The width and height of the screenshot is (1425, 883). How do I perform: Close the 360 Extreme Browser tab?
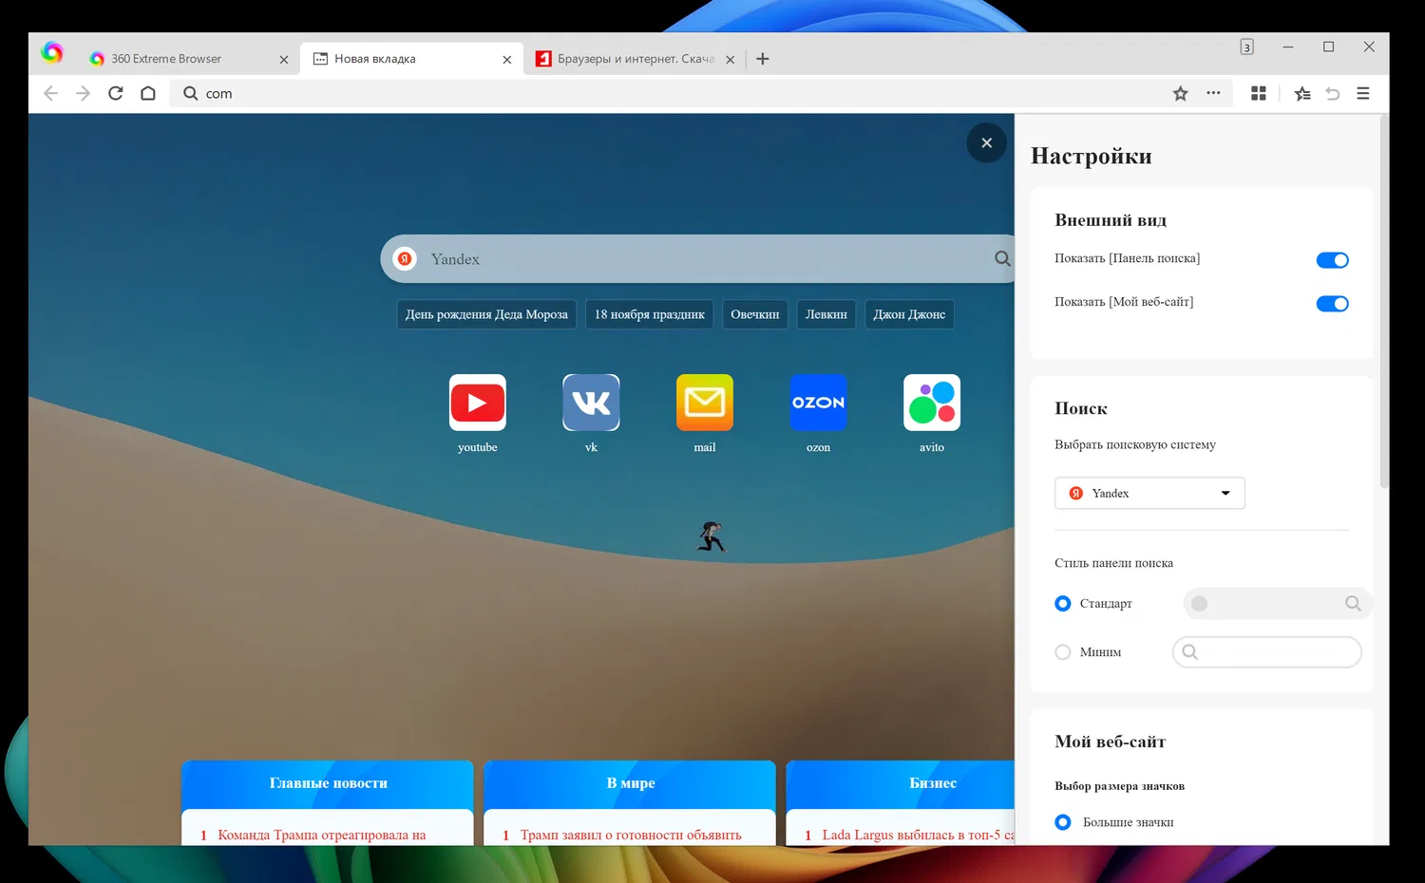[284, 59]
